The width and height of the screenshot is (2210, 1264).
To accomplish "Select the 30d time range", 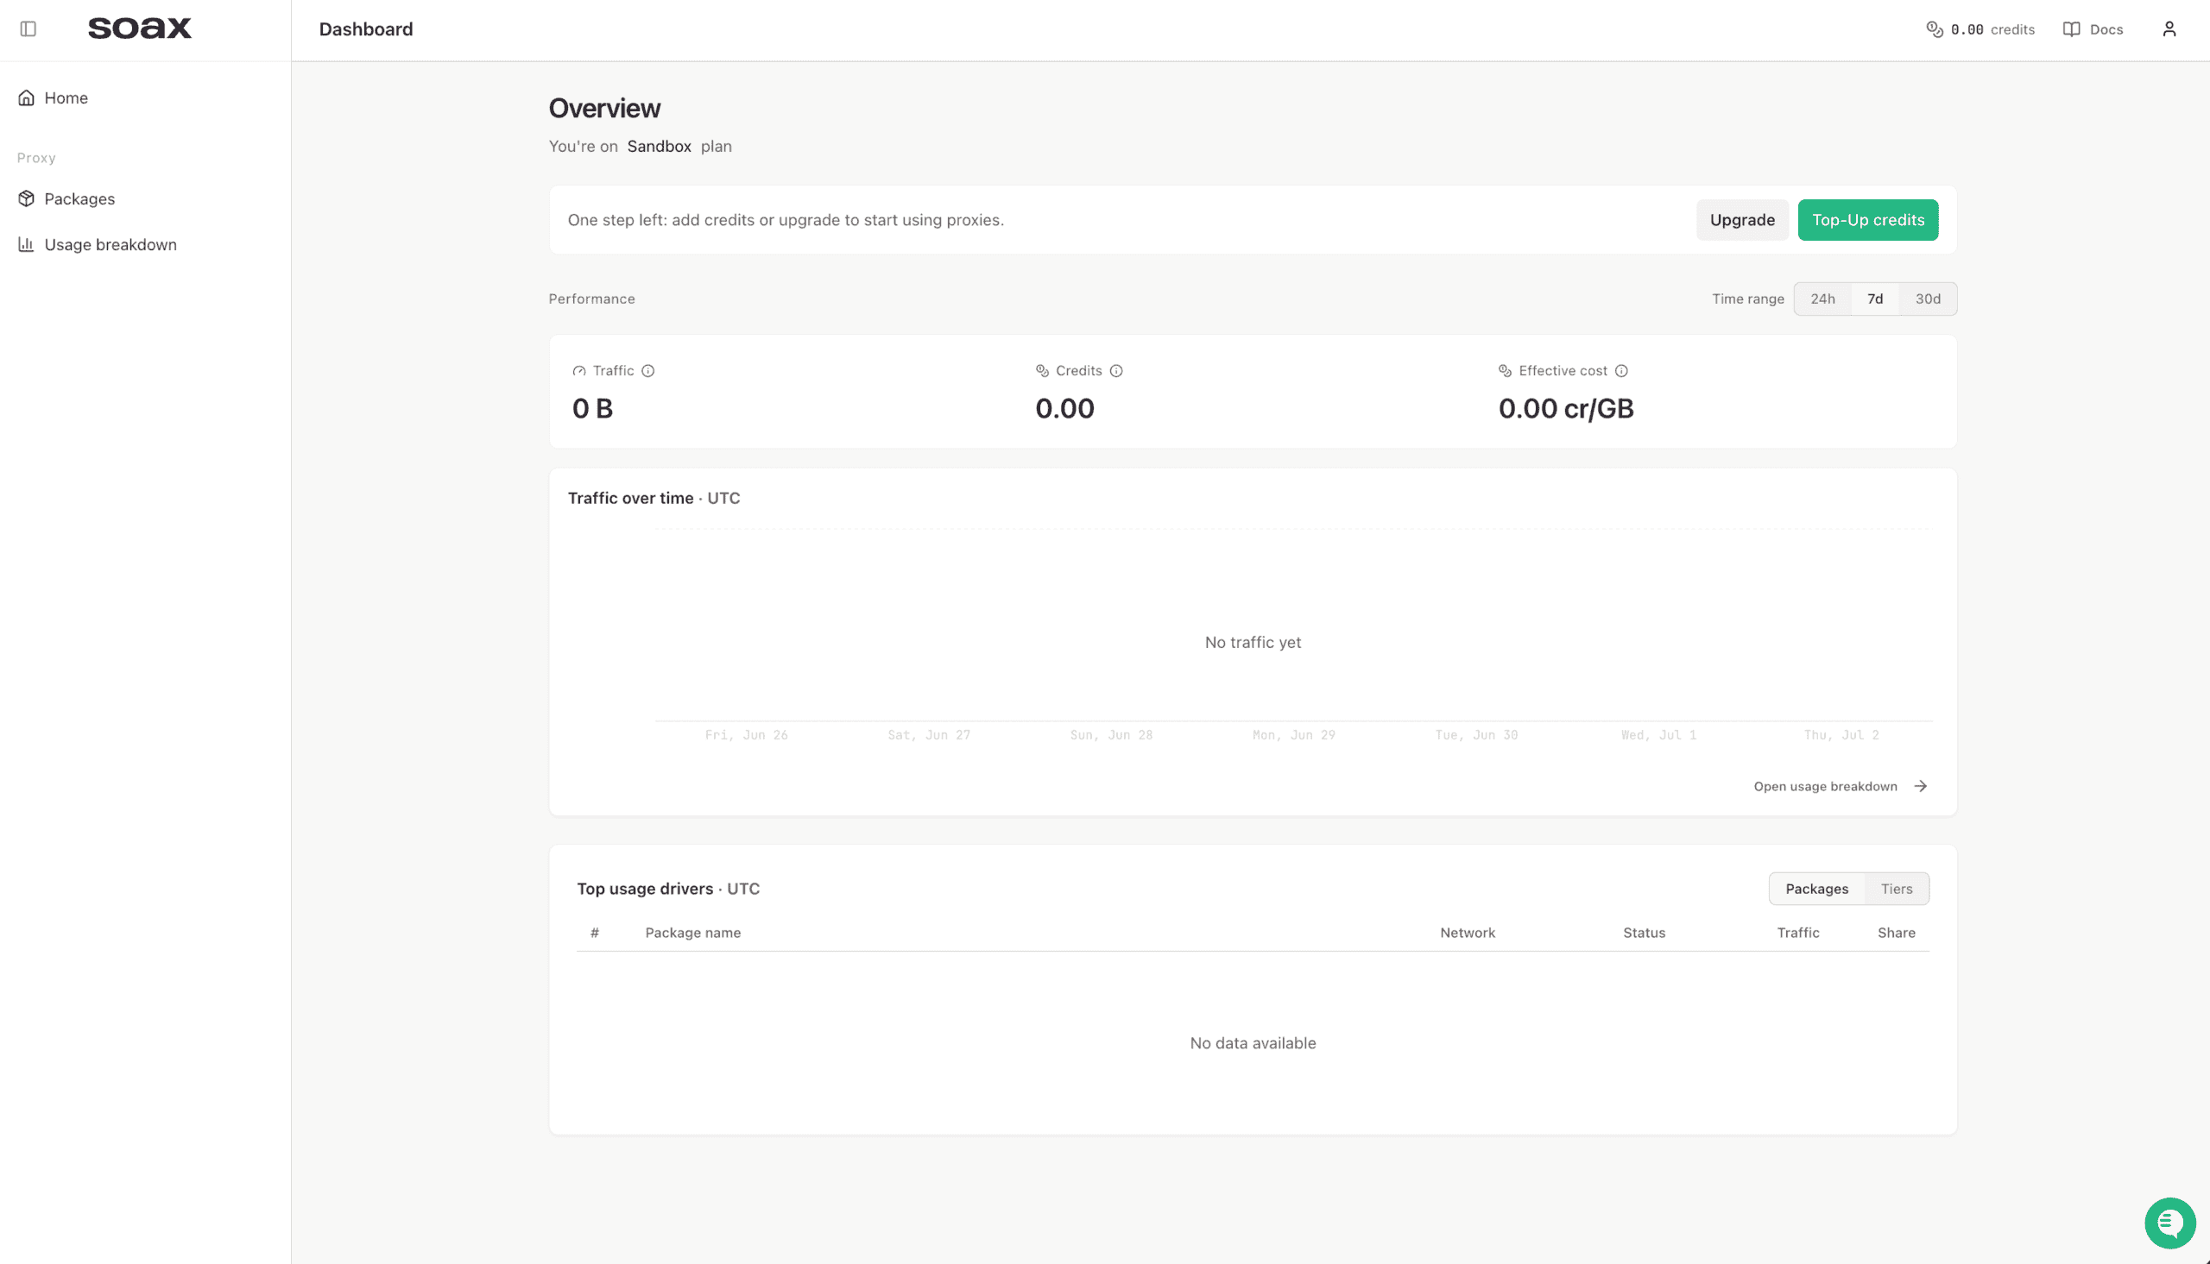I will (1927, 299).
